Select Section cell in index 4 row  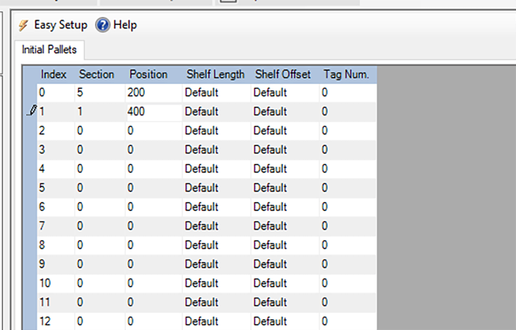pyautogui.click(x=100, y=169)
